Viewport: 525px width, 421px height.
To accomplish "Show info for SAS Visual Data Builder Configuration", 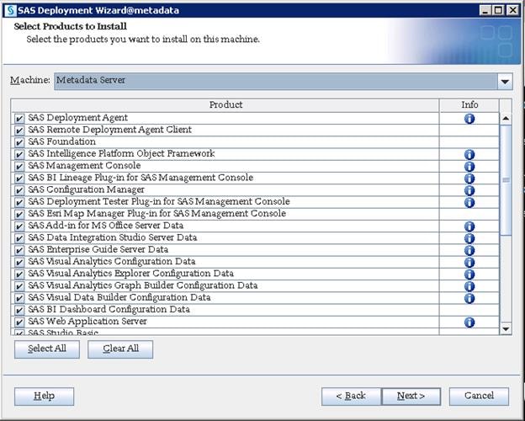I will 469,298.
